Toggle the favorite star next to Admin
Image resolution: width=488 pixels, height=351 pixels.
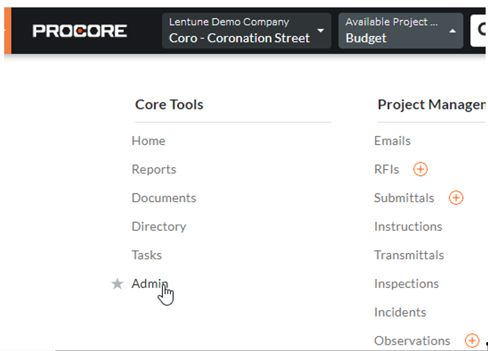(117, 284)
